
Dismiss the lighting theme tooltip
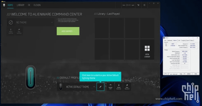point(120,73)
